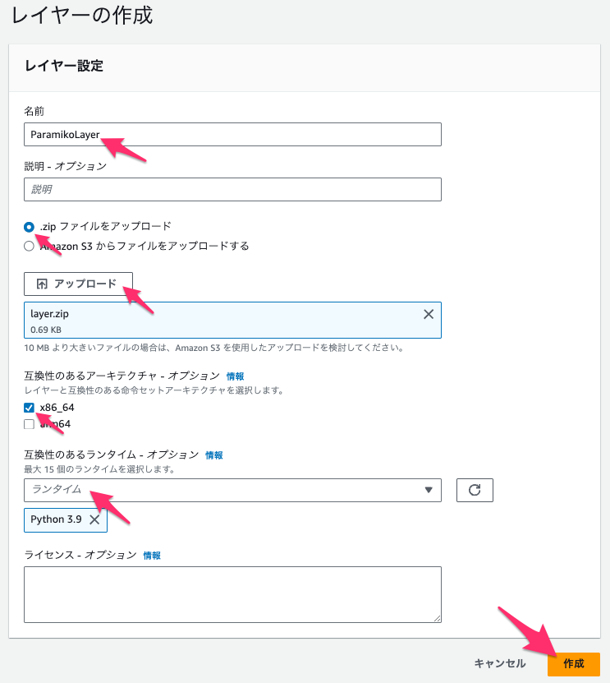This screenshot has height=683, width=610.
Task: Open 情報 link beside compatible architecture
Action: [236, 376]
